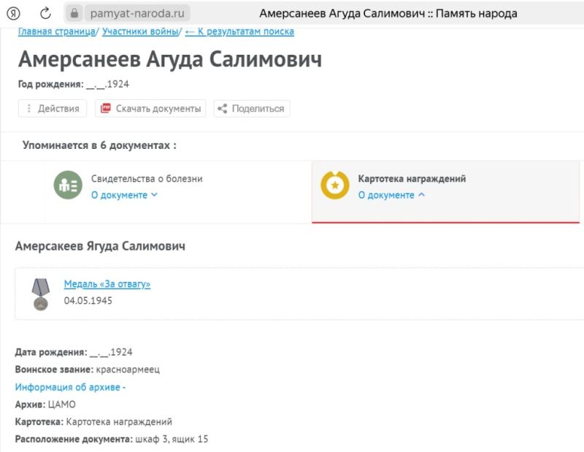This screenshot has height=452, width=584.
Task: Select the Картотека награждений tab
Action: tap(412, 179)
